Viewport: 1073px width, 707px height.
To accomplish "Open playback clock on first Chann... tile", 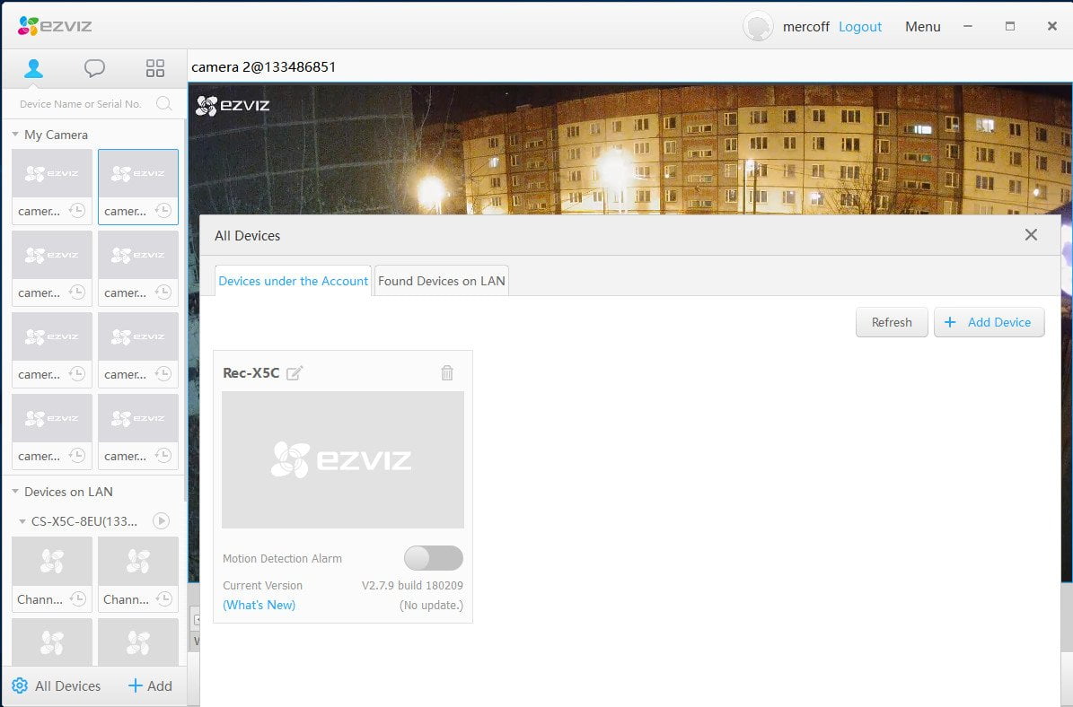I will click(x=77, y=599).
